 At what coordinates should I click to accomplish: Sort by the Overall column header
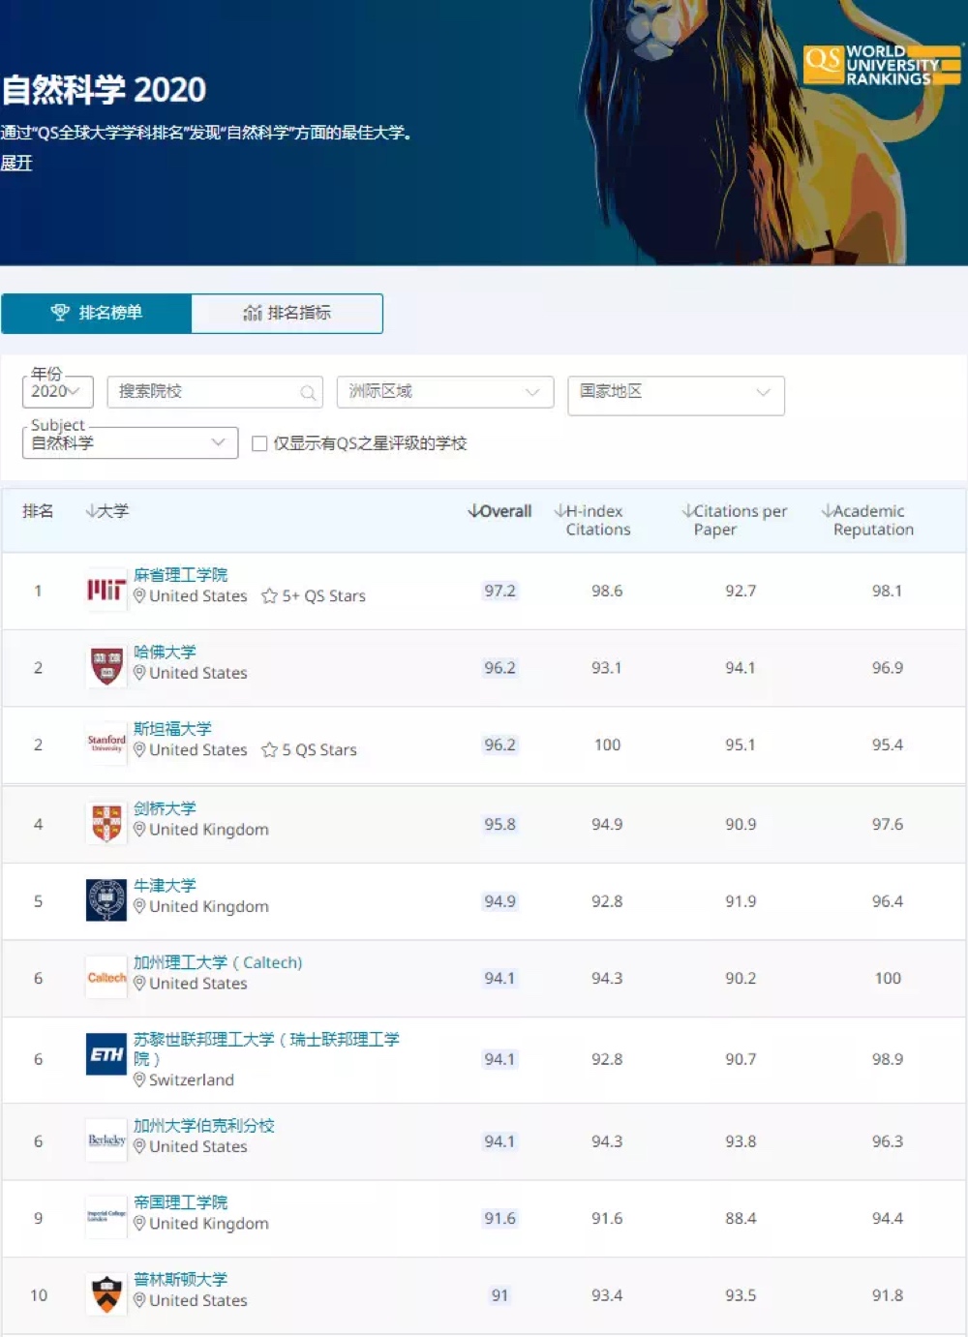[x=499, y=511]
